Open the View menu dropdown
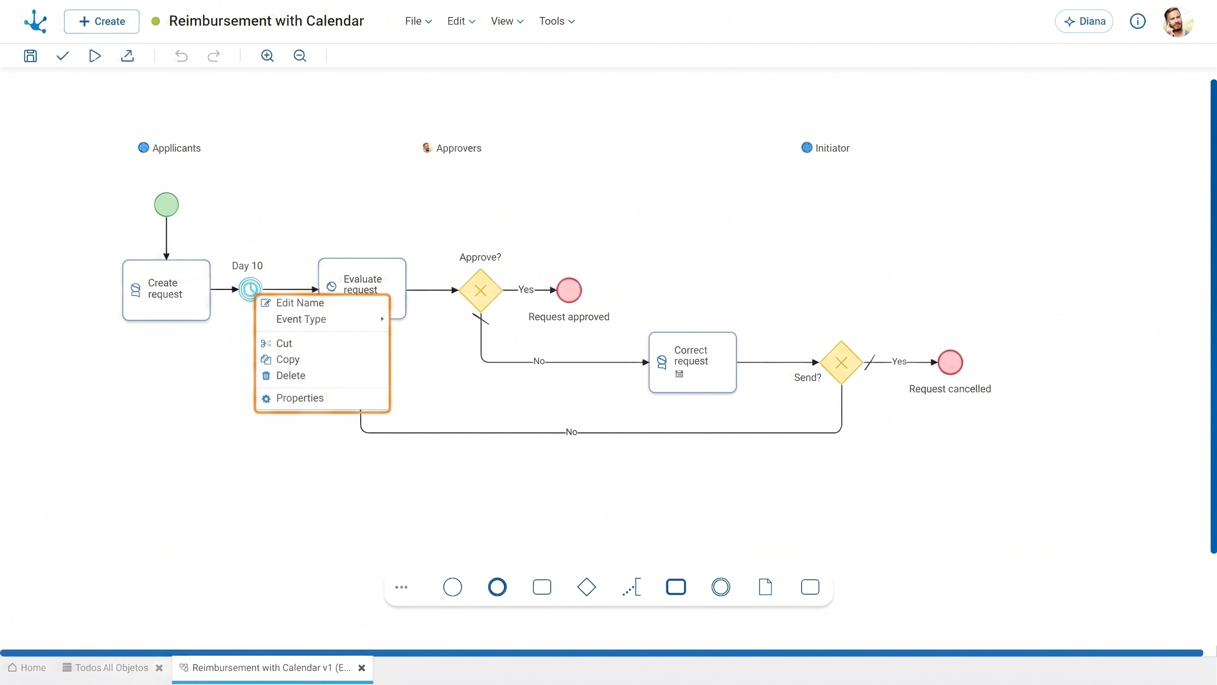 click(x=507, y=21)
